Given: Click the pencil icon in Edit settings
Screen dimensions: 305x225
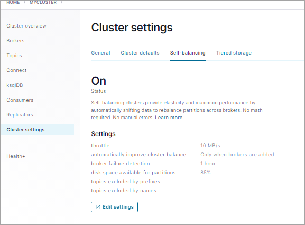Looking at the screenshot, I should pyautogui.click(x=98, y=207).
